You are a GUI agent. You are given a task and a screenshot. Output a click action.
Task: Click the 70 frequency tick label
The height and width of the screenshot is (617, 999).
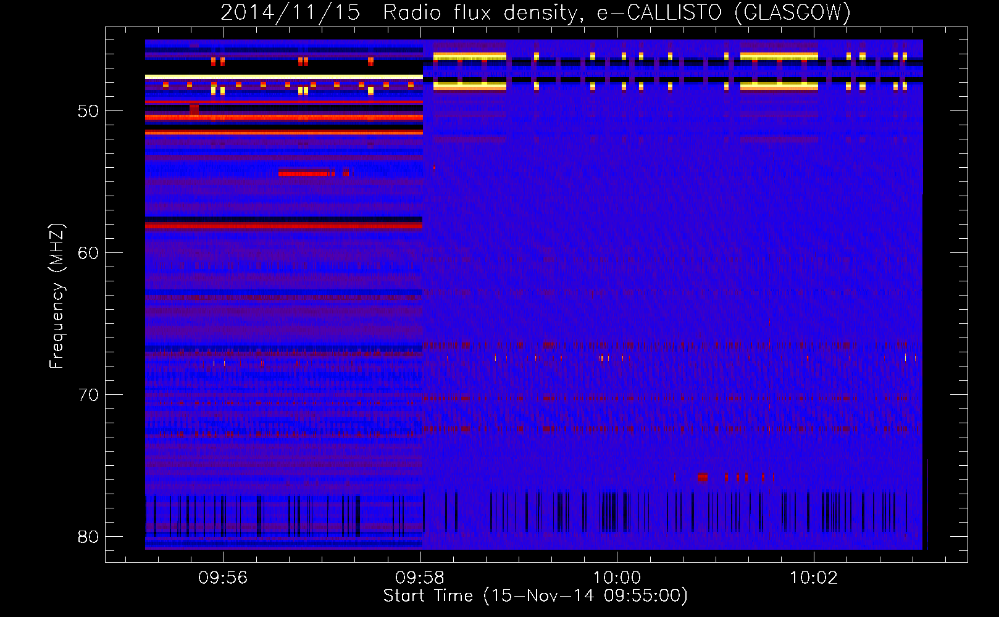(88, 395)
